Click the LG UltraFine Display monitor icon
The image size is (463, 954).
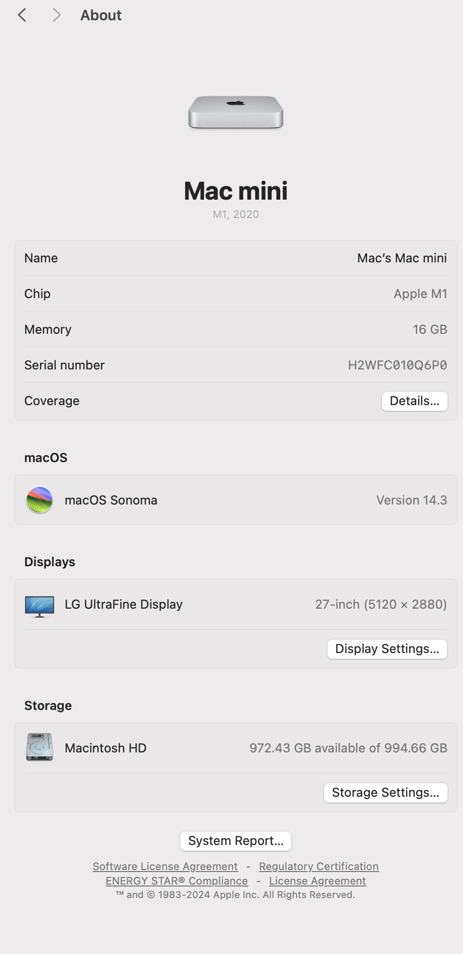click(40, 606)
